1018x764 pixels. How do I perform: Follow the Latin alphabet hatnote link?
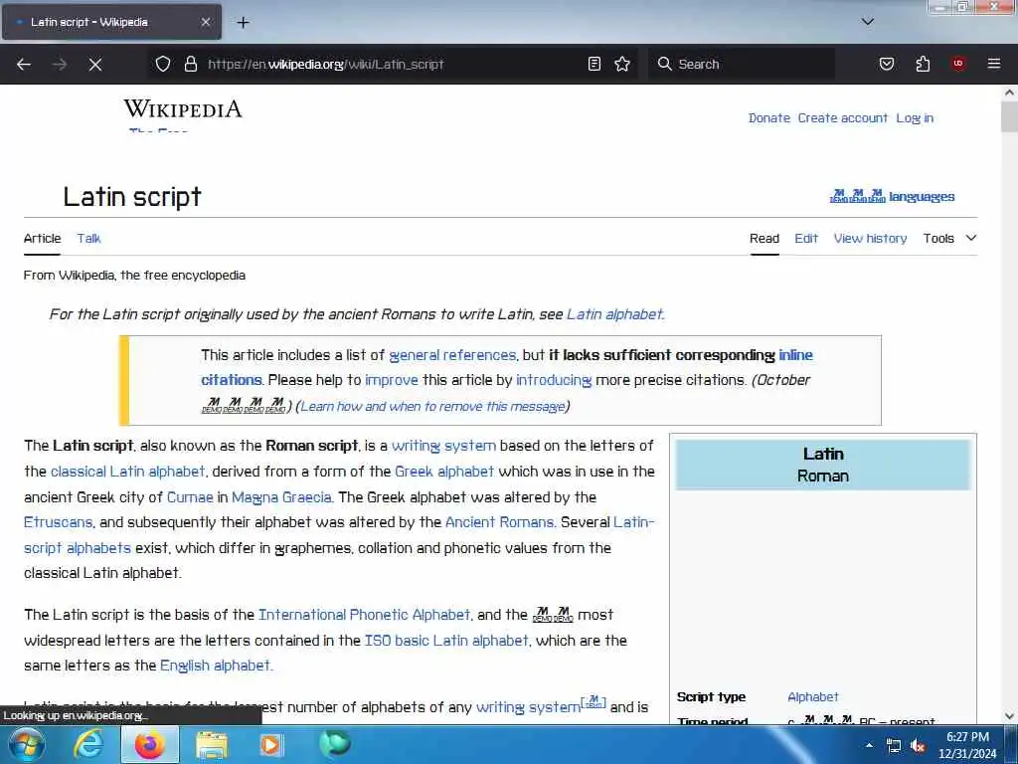tap(614, 314)
